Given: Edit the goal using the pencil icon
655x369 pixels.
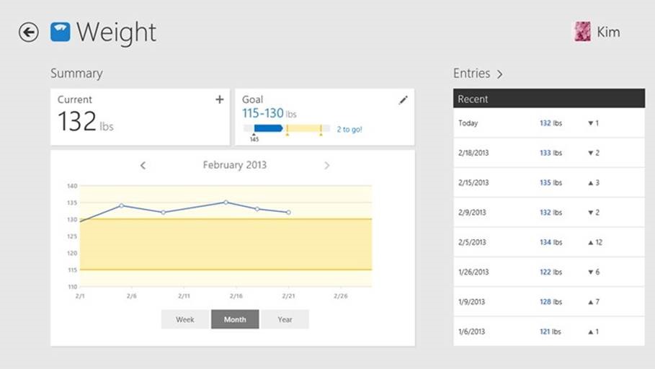Looking at the screenshot, I should click(x=403, y=100).
